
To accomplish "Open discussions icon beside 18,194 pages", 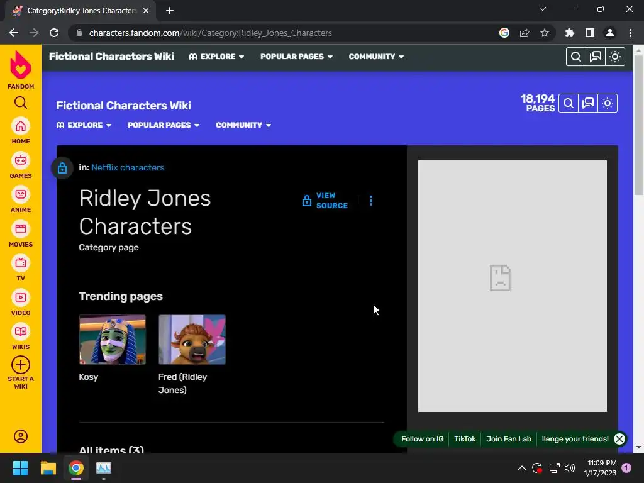I will [588, 103].
